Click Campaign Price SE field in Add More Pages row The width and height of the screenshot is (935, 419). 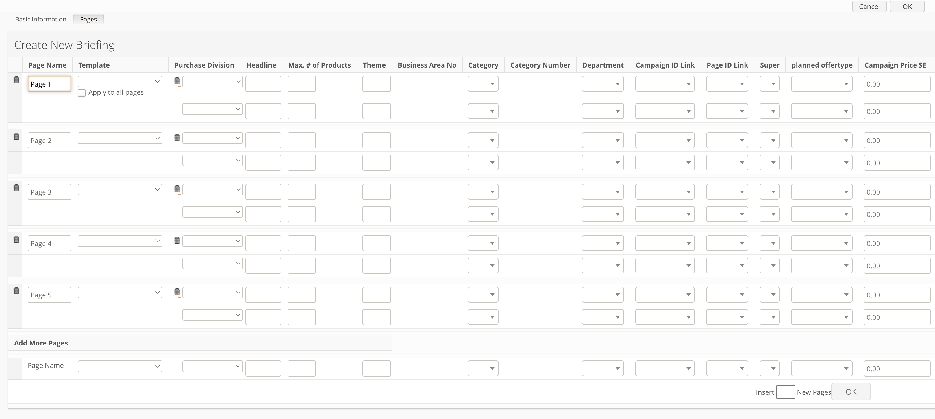pos(897,368)
